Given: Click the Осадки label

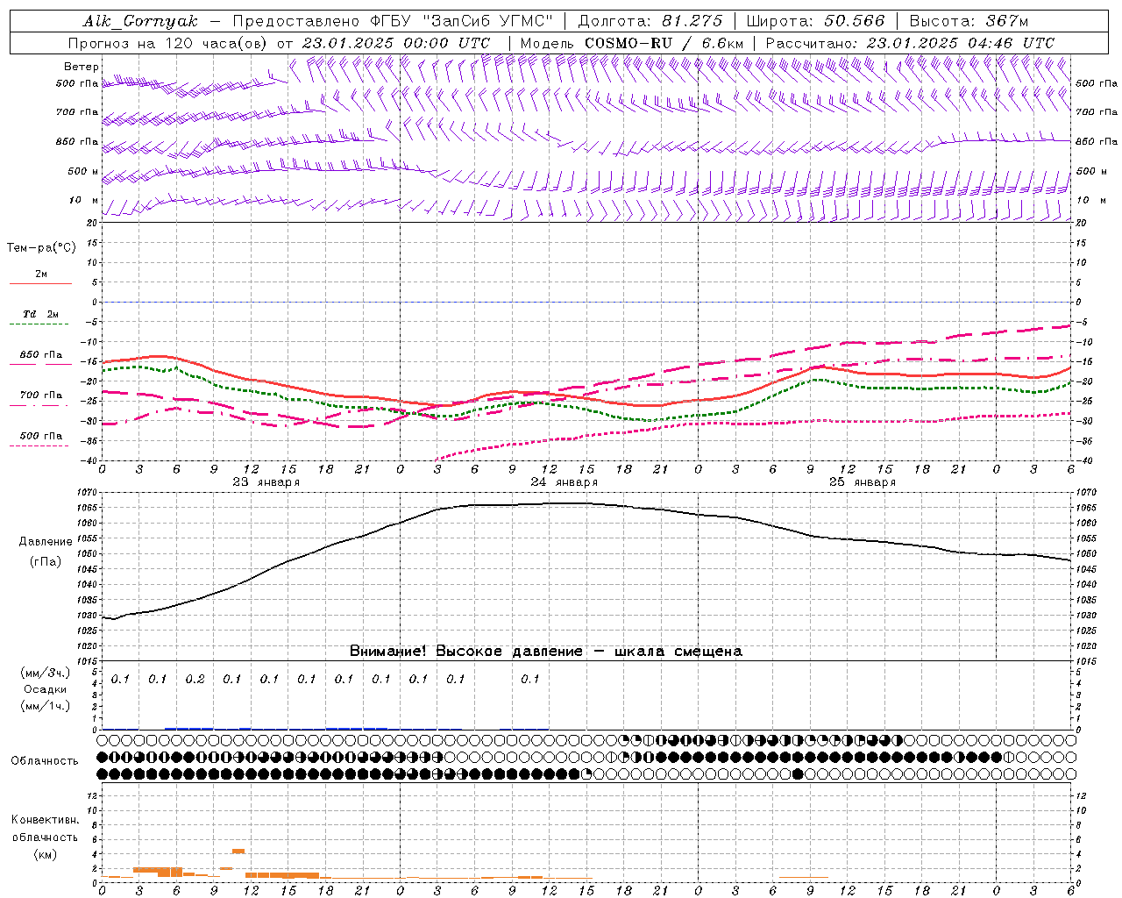Looking at the screenshot, I should [45, 689].
